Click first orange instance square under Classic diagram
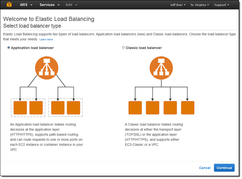The height and width of the screenshot is (179, 242). (135, 108)
